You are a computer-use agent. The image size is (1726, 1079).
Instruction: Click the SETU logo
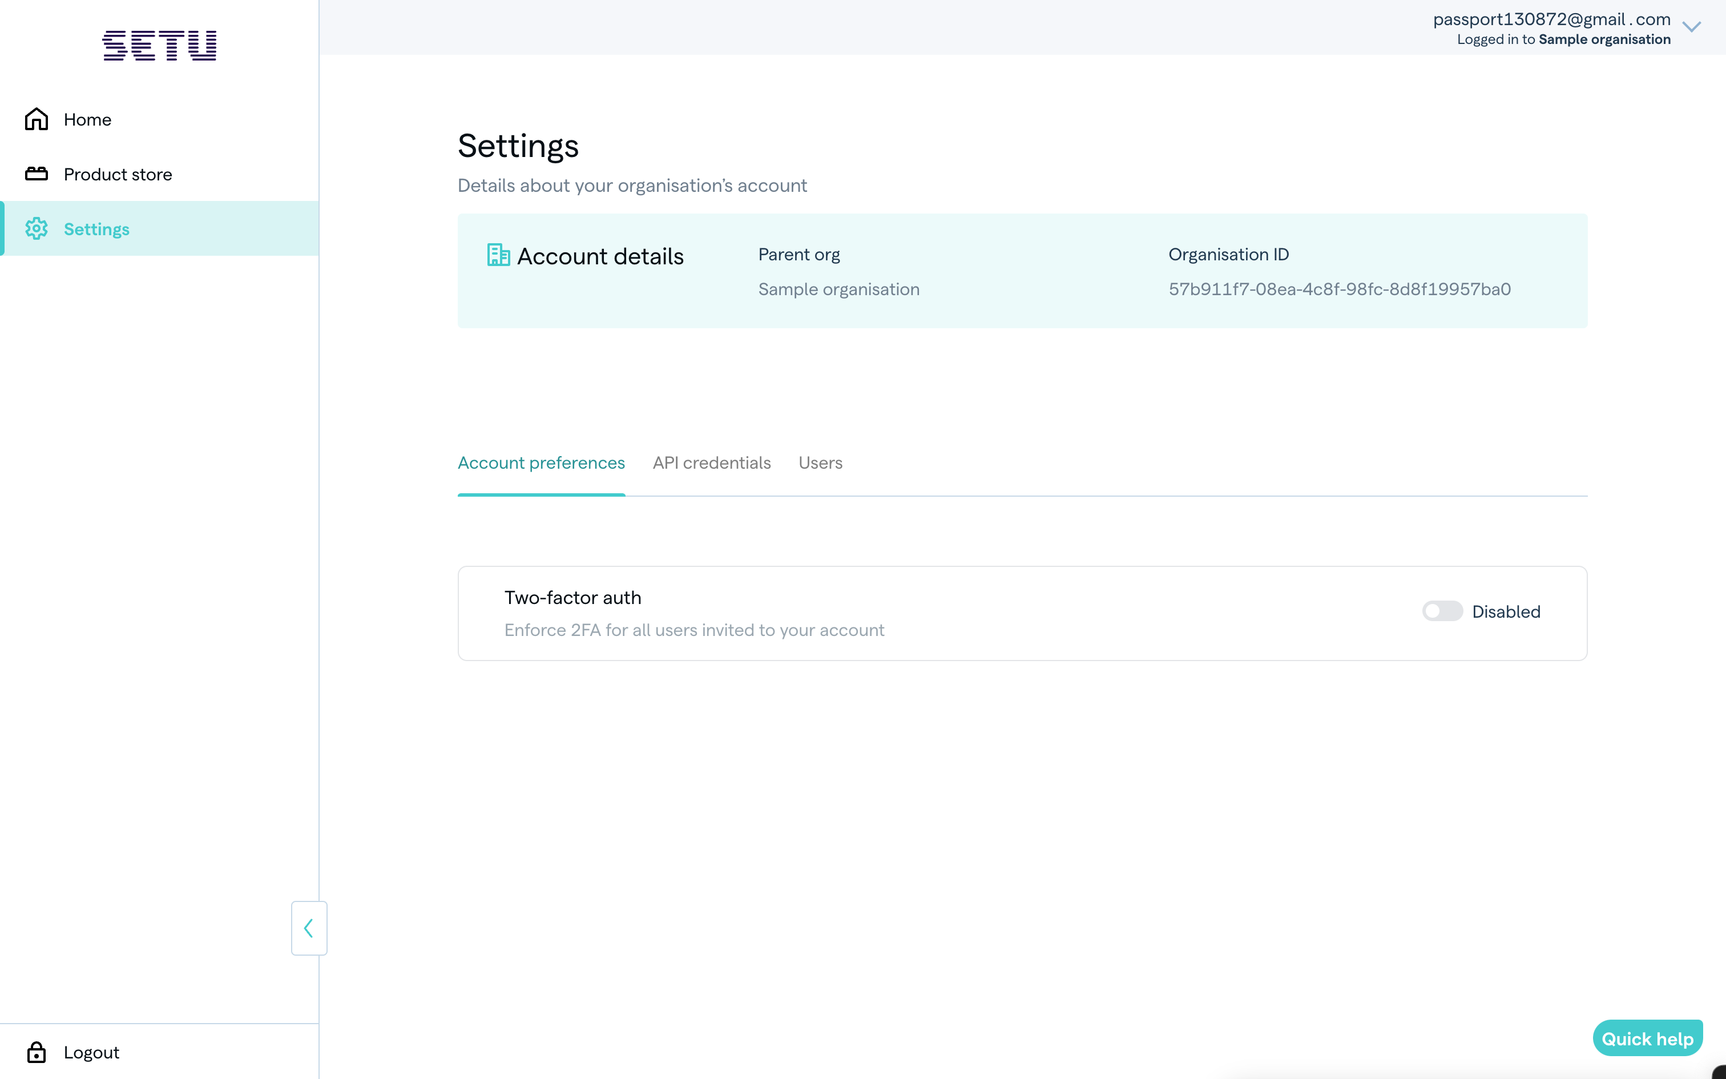pyautogui.click(x=159, y=46)
